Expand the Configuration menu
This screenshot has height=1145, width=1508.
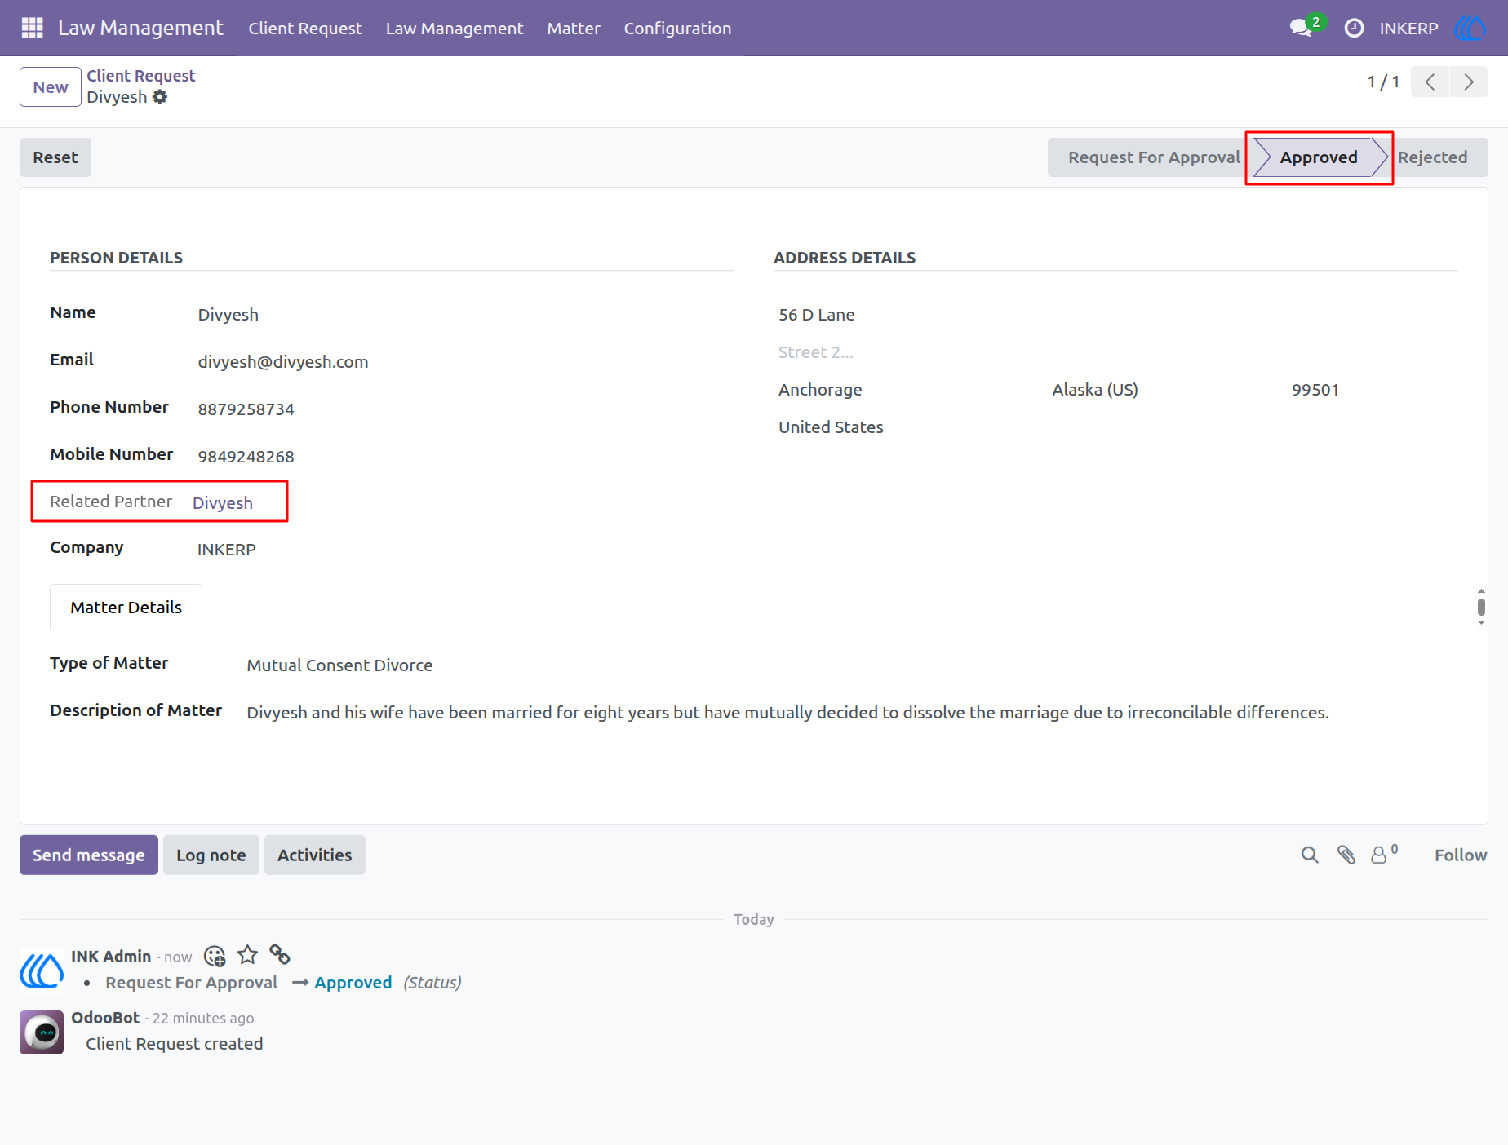coord(677,28)
